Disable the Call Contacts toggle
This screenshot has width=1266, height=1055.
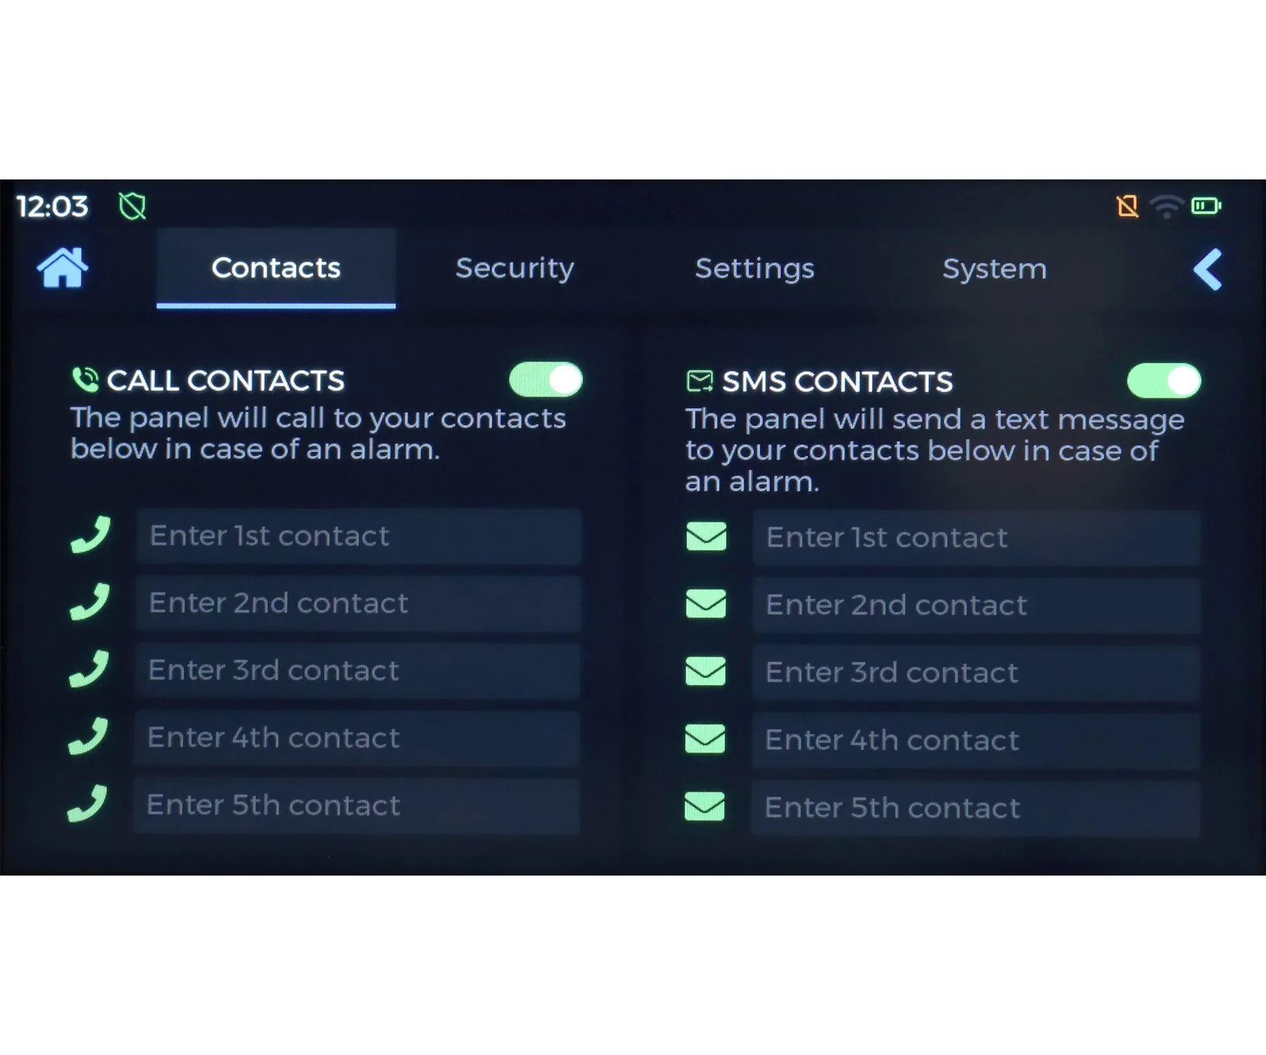click(x=546, y=380)
